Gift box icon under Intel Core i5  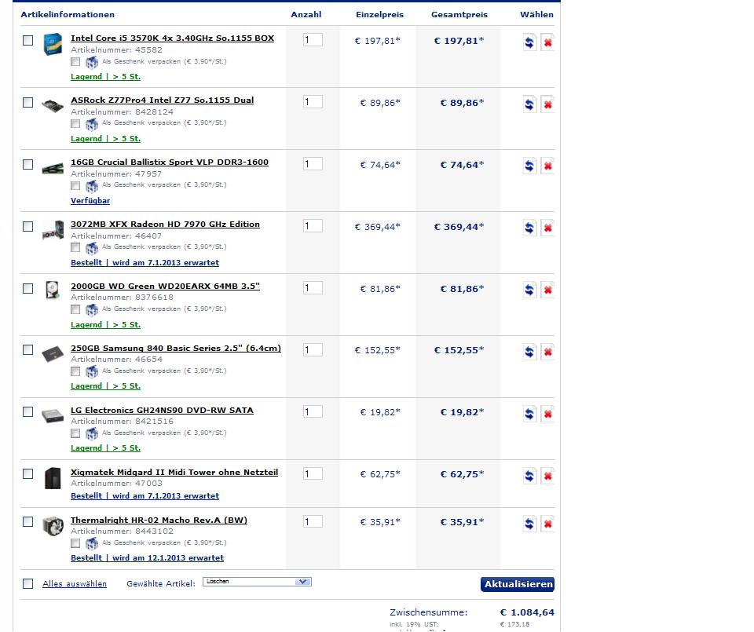click(x=91, y=62)
